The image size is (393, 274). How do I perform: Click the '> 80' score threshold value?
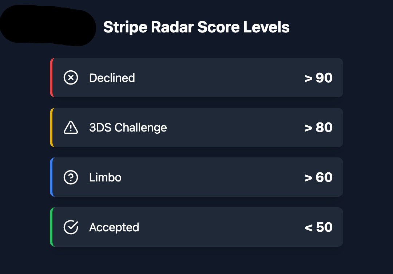318,128
